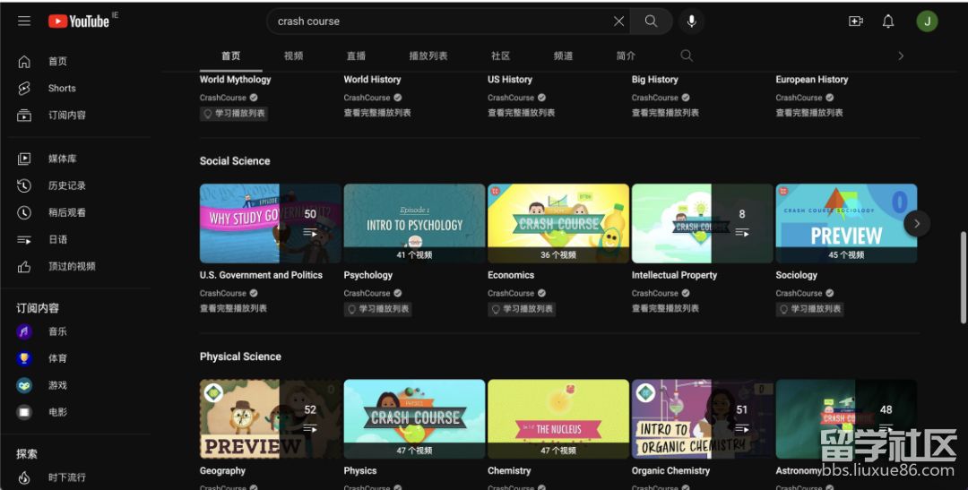Image resolution: width=968 pixels, height=490 pixels.
Task: Open Shorts in the sidebar
Action: pos(62,88)
